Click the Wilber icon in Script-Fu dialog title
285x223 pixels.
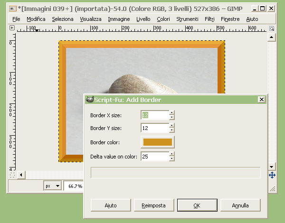tap(89, 100)
